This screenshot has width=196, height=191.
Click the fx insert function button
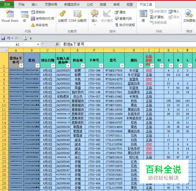point(57,44)
